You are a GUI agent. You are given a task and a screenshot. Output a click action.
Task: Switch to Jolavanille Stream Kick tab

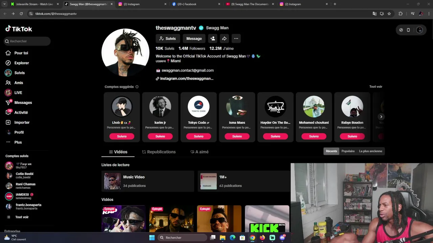click(x=35, y=4)
